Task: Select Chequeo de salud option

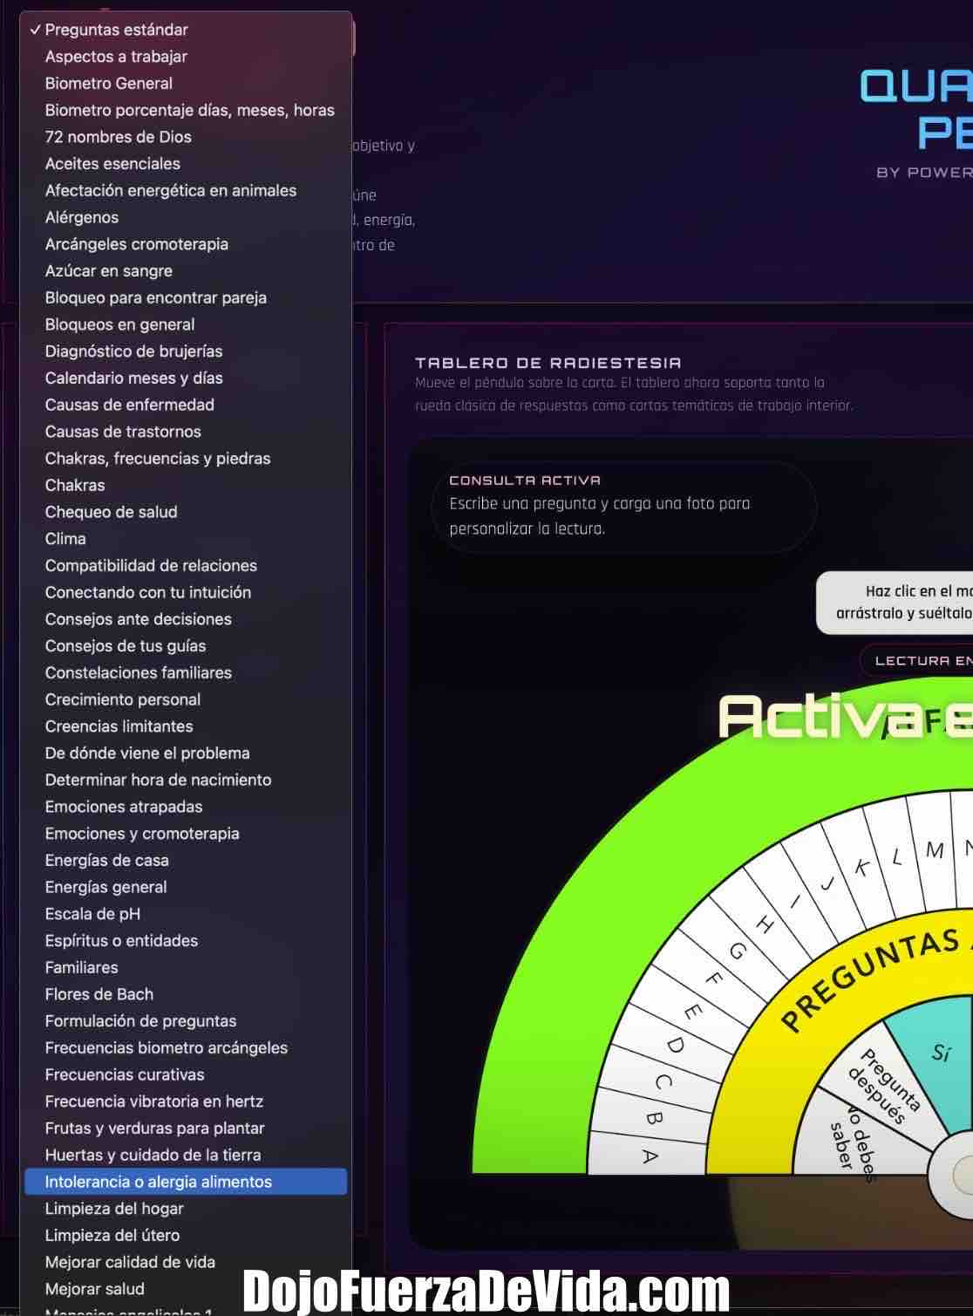Action: click(x=186, y=512)
